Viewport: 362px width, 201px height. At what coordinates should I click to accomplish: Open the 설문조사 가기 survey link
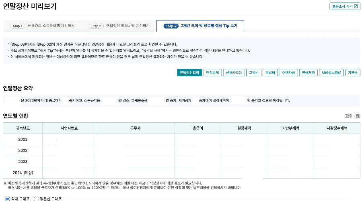(345, 6)
